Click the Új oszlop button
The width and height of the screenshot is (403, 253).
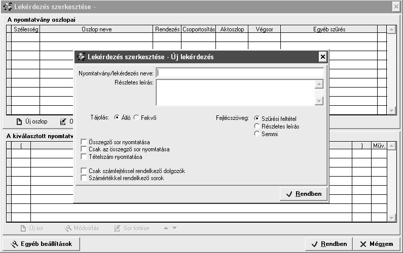tap(32, 121)
